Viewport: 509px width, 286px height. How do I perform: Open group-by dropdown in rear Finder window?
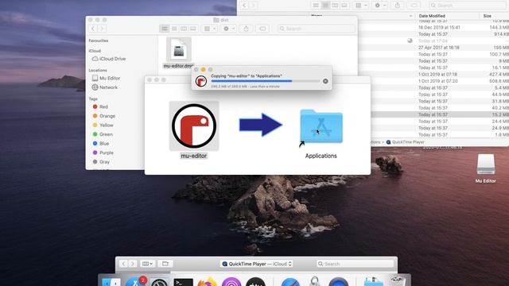tap(360, 6)
